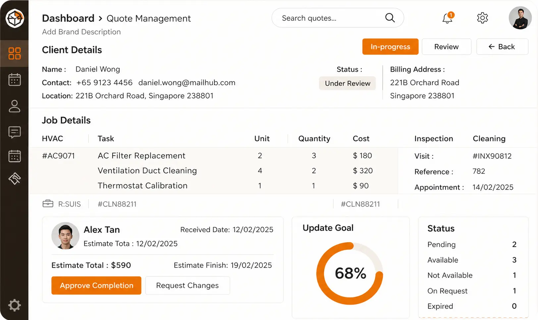
Task: Click the Cleaning column header
Action: (489, 139)
